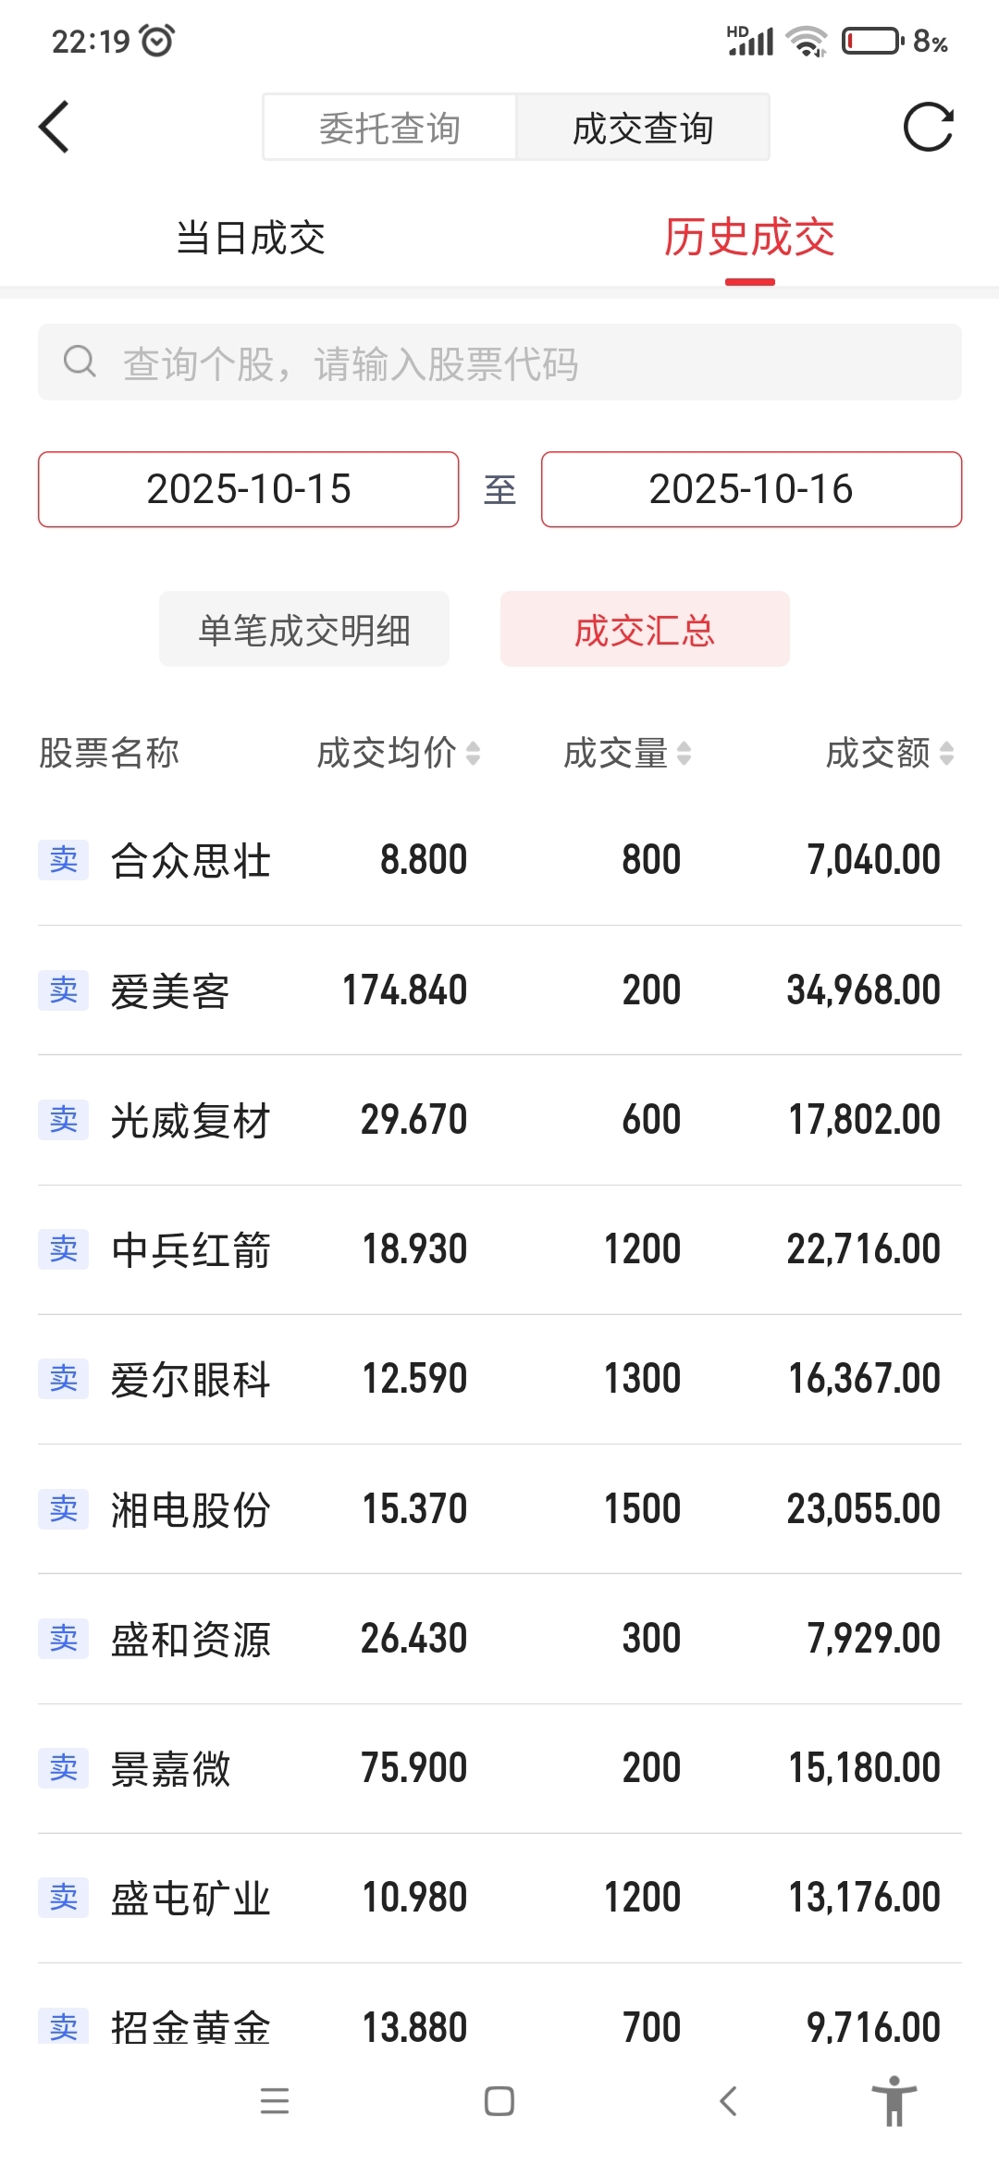
Task: Switch to 委托查询 segment
Action: 389,127
